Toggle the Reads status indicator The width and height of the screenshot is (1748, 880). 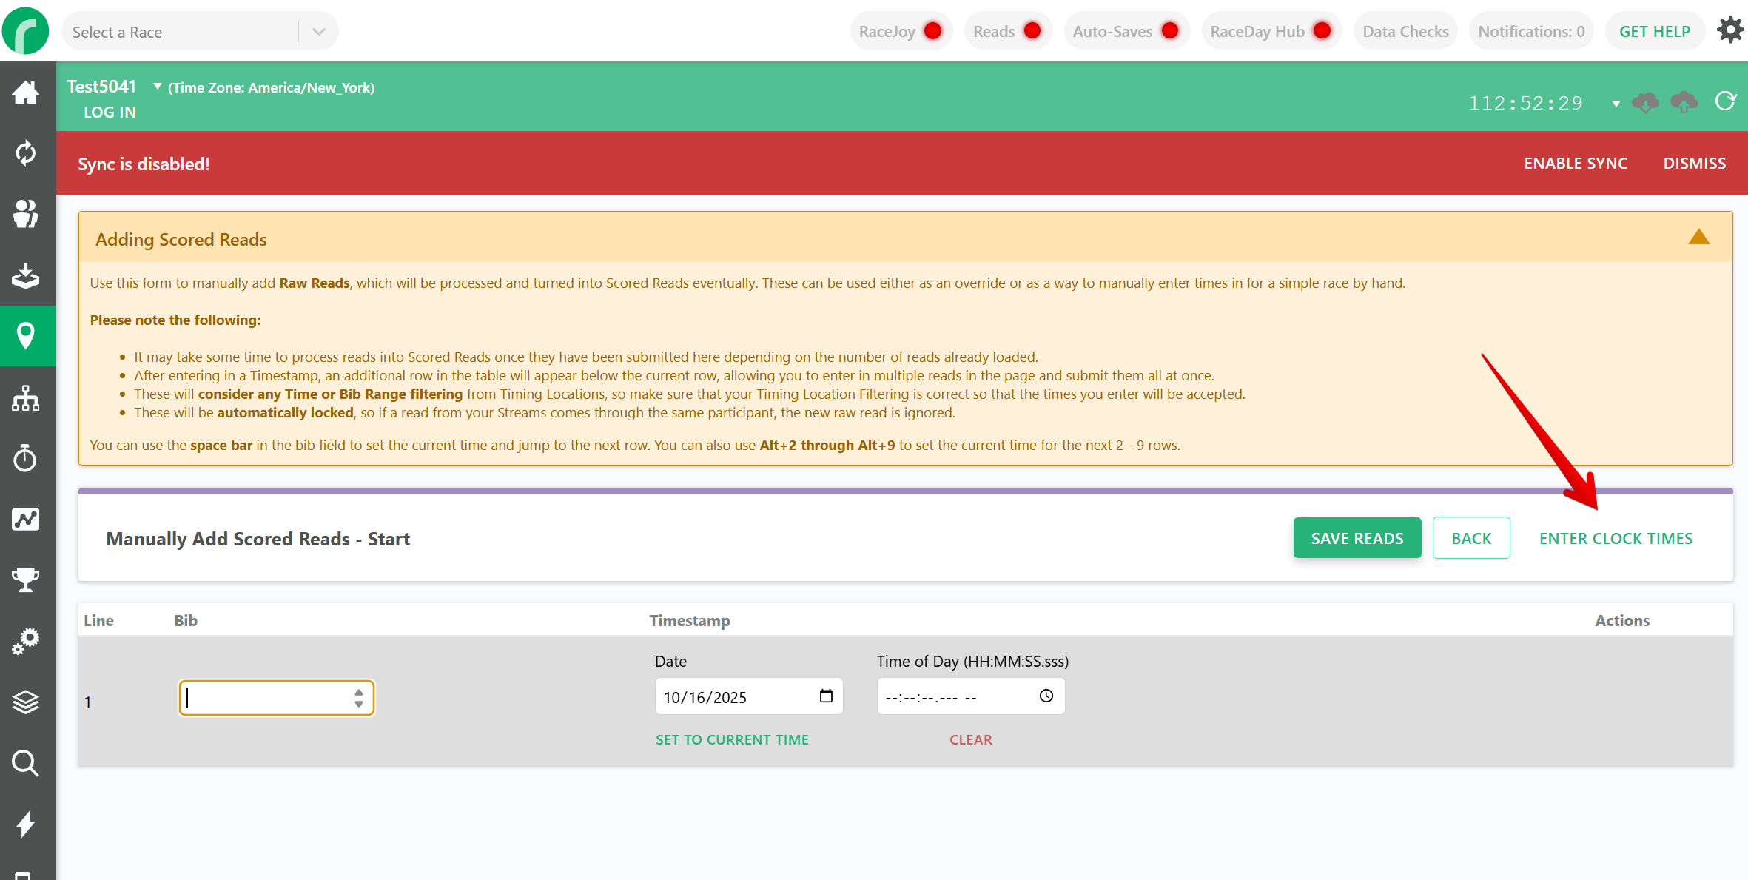coord(1007,31)
